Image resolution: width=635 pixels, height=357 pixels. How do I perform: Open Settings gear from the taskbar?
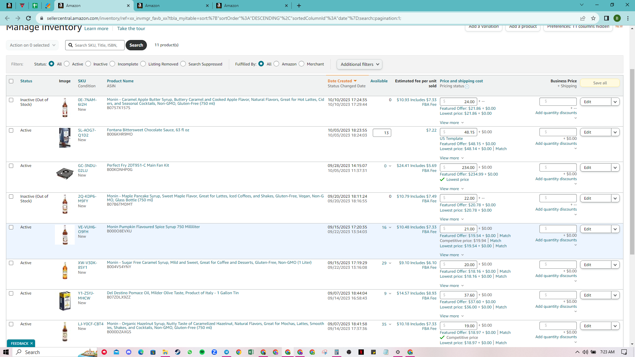pos(398,352)
